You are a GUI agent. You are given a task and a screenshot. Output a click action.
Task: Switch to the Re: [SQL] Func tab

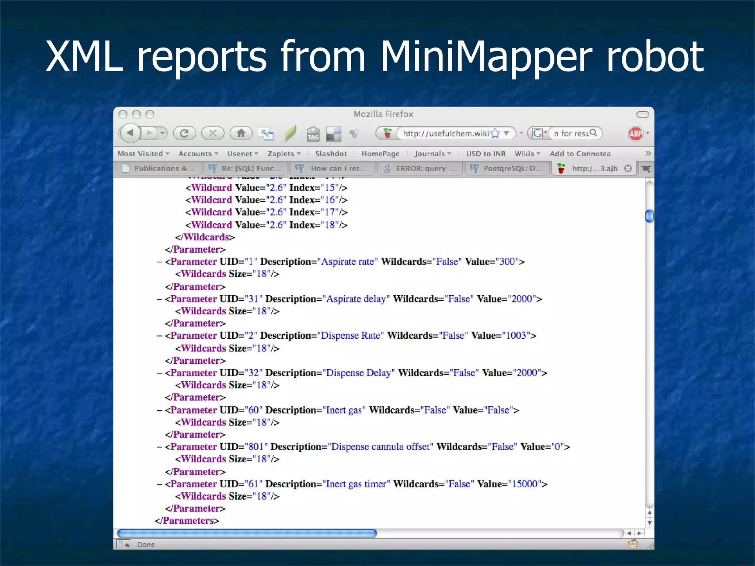point(245,169)
